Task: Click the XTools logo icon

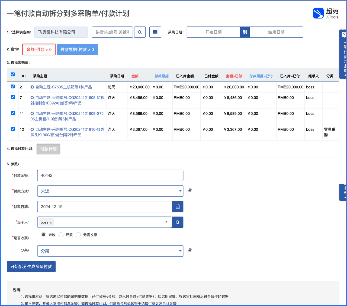Action: coord(318,13)
